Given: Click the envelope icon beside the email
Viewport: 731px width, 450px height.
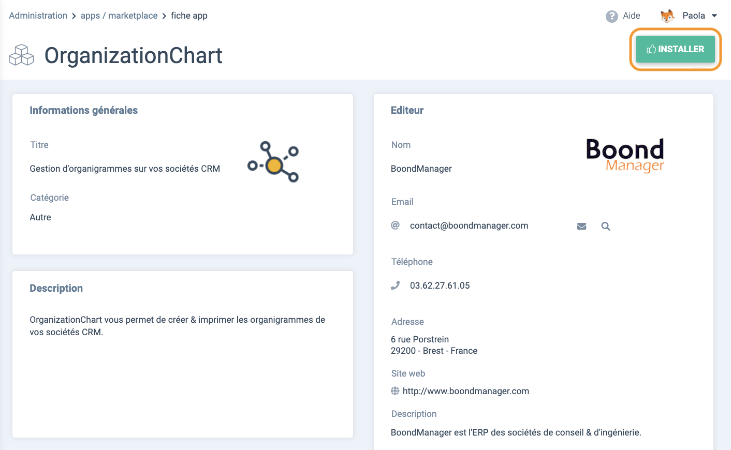Looking at the screenshot, I should [x=581, y=226].
